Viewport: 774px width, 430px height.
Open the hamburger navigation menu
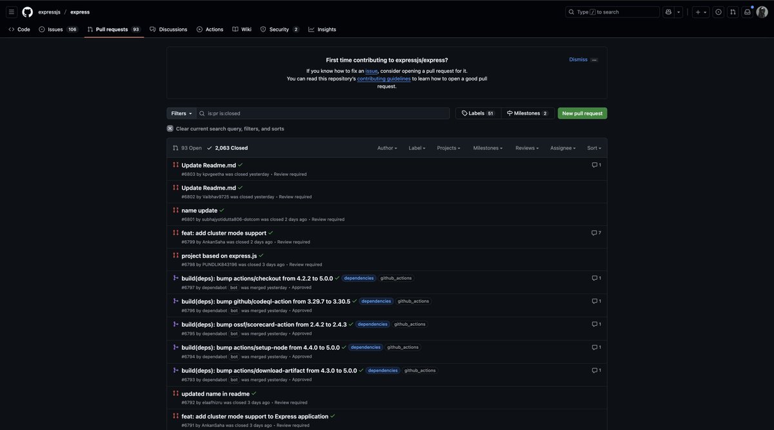(12, 12)
